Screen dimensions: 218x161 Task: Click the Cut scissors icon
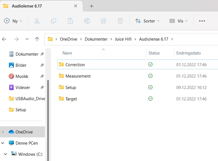point(37,21)
